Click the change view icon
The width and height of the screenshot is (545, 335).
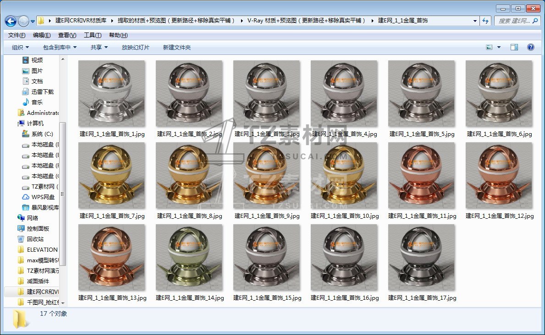(x=489, y=47)
